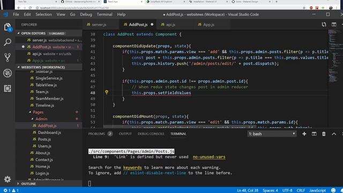Change JavaScript language mode
Viewport: 343px width, 193px height.
pos(317,190)
